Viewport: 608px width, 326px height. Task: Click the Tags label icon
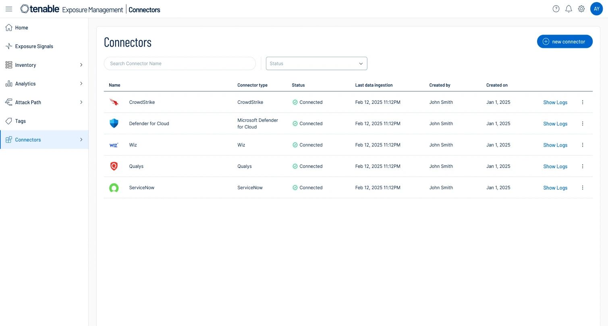coord(9,121)
